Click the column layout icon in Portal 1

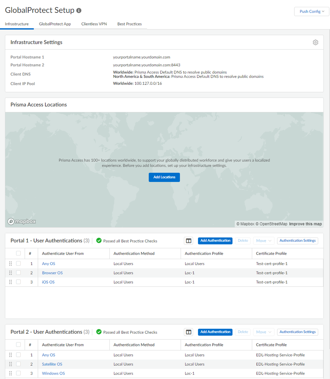click(188, 241)
